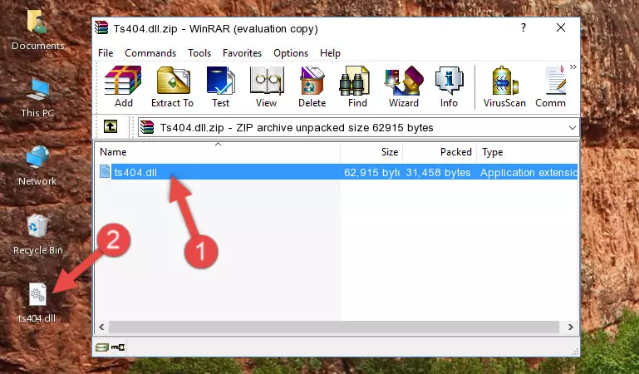Open the Comment tool
The height and width of the screenshot is (374, 639).
click(x=551, y=86)
